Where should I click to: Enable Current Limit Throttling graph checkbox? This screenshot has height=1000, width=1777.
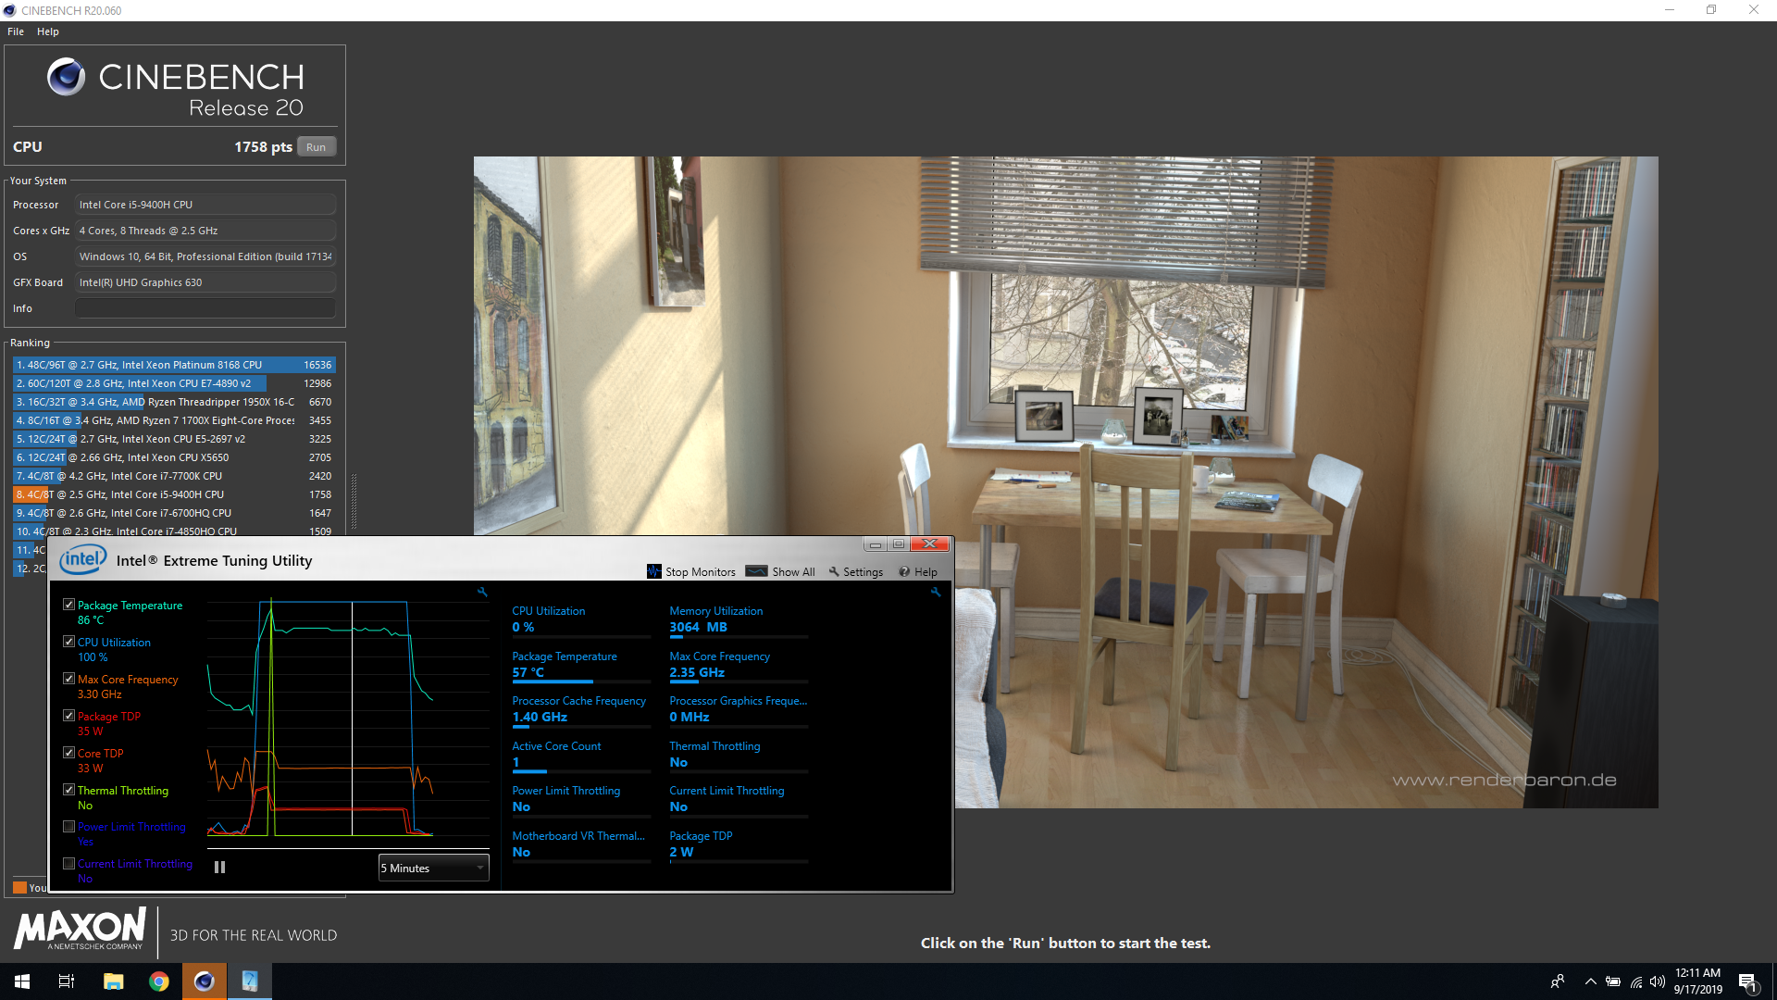[68, 864]
